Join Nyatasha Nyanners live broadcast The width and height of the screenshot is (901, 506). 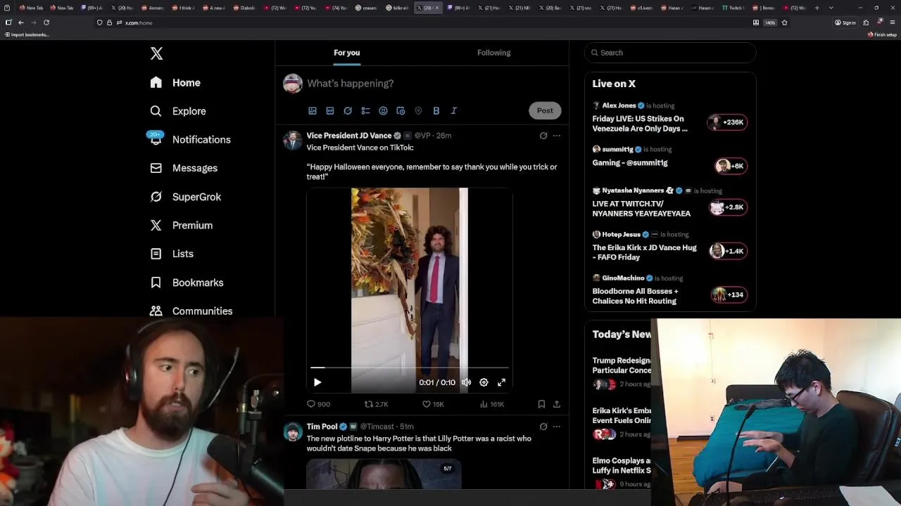click(x=669, y=202)
